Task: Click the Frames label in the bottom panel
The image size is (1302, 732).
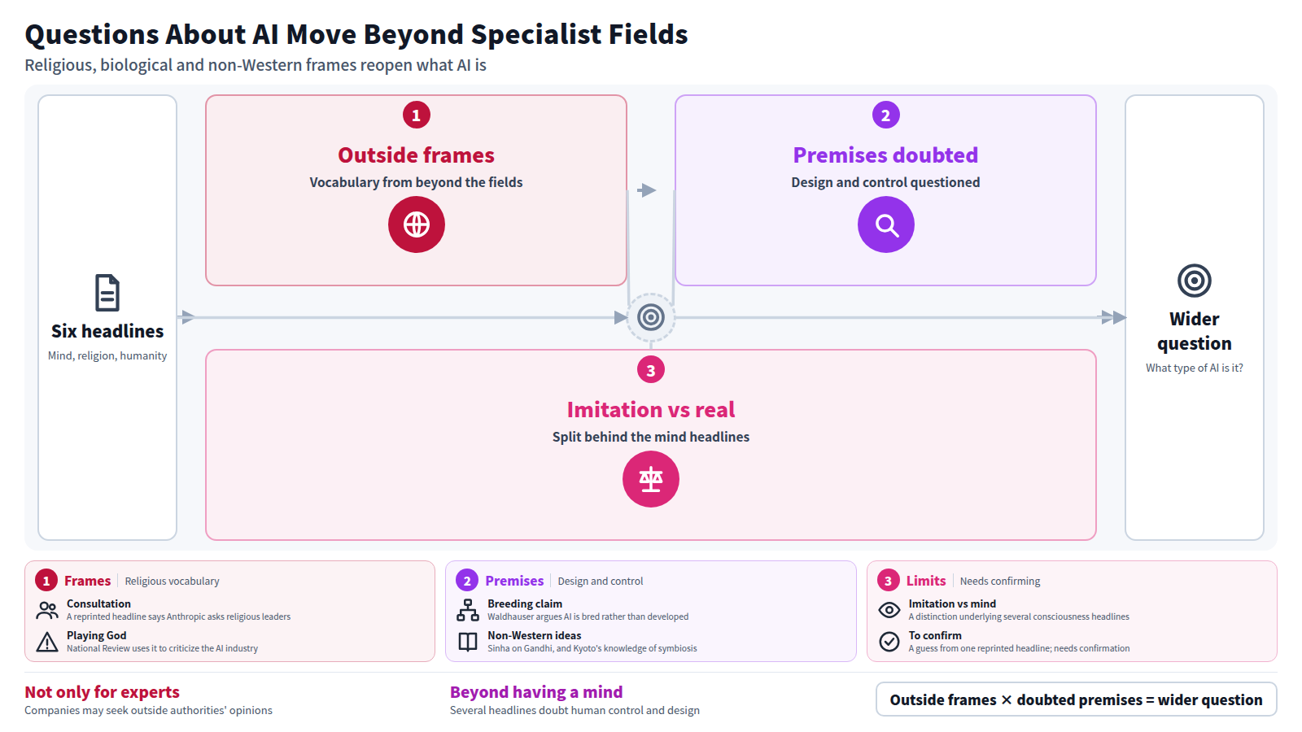Action: click(x=87, y=581)
